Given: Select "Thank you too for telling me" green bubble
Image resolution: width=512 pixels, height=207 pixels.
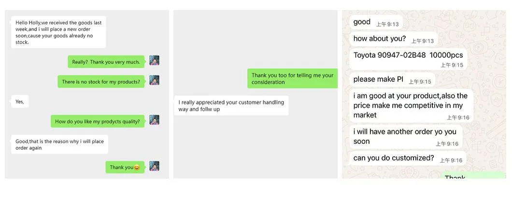Looking at the screenshot, I should point(292,78).
